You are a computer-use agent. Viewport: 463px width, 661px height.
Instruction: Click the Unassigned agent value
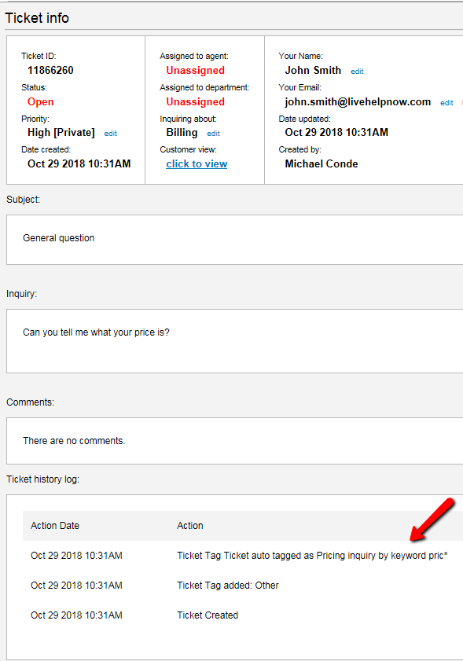195,71
